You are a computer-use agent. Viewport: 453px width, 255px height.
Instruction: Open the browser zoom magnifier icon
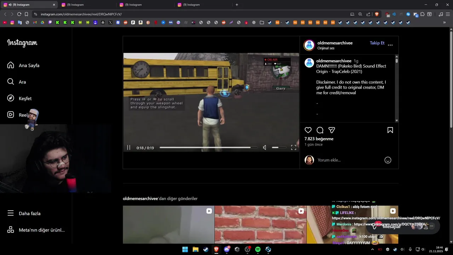coord(360,14)
